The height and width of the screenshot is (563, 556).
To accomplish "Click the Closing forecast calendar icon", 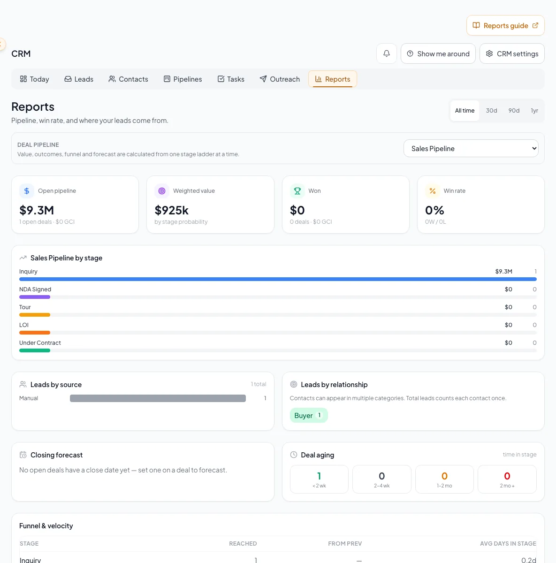I will click(x=23, y=455).
